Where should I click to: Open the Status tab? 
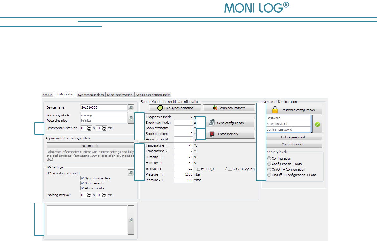pos(47,95)
